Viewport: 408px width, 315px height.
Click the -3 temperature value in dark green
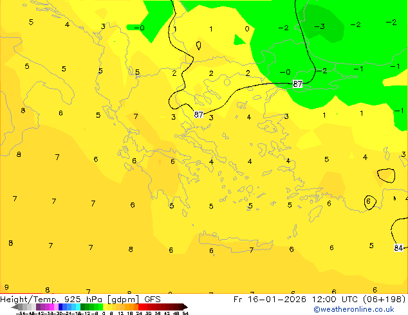(x=320, y=26)
